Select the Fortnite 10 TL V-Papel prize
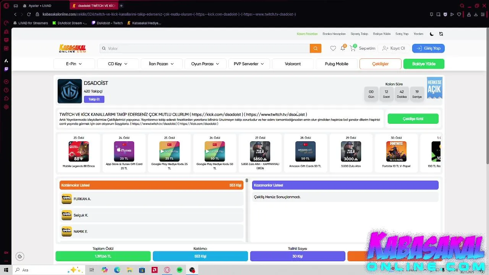This screenshot has height=275, width=489. coord(396,152)
